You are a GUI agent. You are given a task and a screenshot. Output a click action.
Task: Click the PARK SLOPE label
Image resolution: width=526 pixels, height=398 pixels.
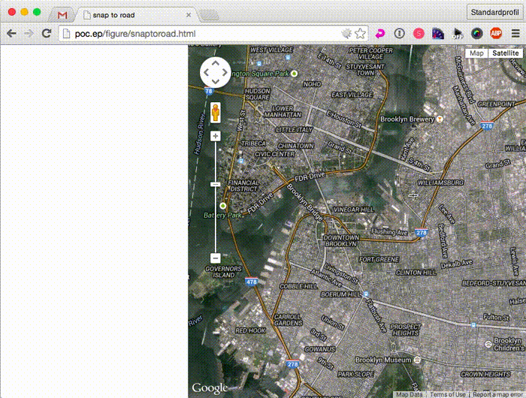pos(355,374)
